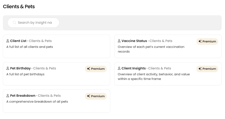Click the person icon beside Vaccine Status
225x119 pixels.
(x=119, y=41)
